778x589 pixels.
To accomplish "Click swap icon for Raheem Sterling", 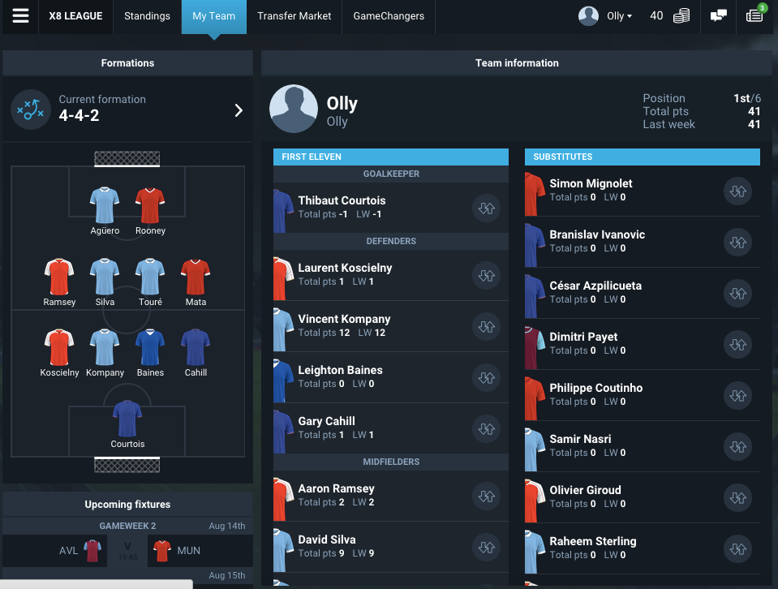I will click(x=737, y=548).
